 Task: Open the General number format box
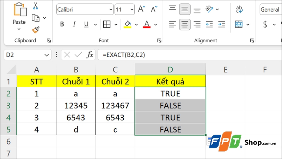click(271, 10)
